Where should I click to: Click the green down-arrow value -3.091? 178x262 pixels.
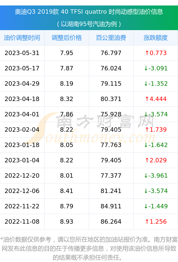coord(156,68)
